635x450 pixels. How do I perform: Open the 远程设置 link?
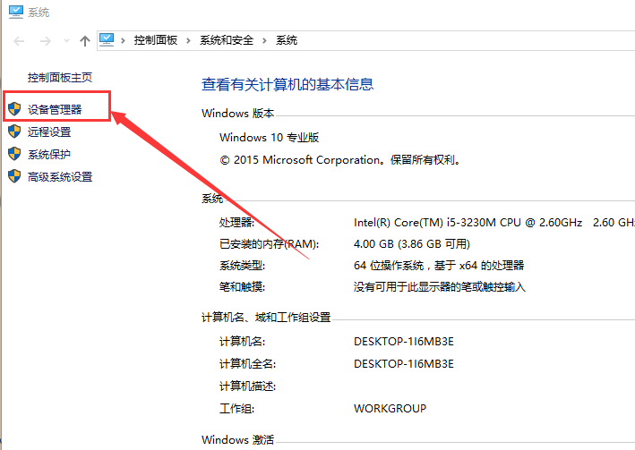49,132
